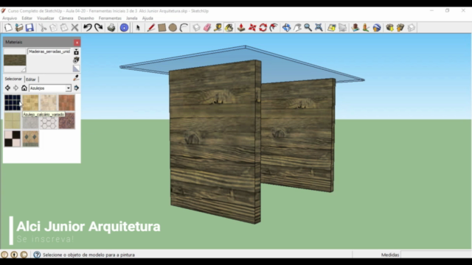Print the model with the printer icon

tap(111, 28)
